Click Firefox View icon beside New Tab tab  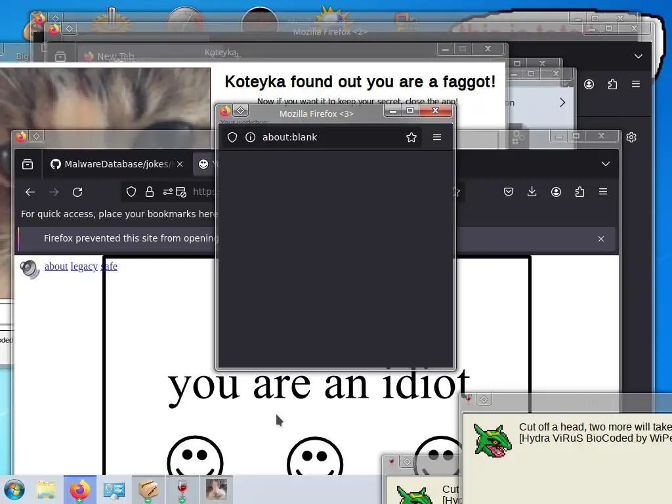[60, 56]
